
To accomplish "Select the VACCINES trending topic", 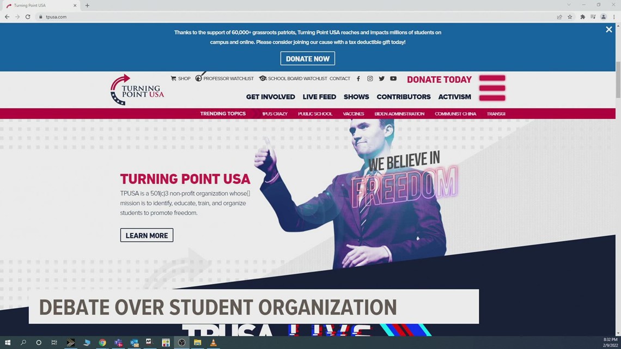I will point(354,114).
